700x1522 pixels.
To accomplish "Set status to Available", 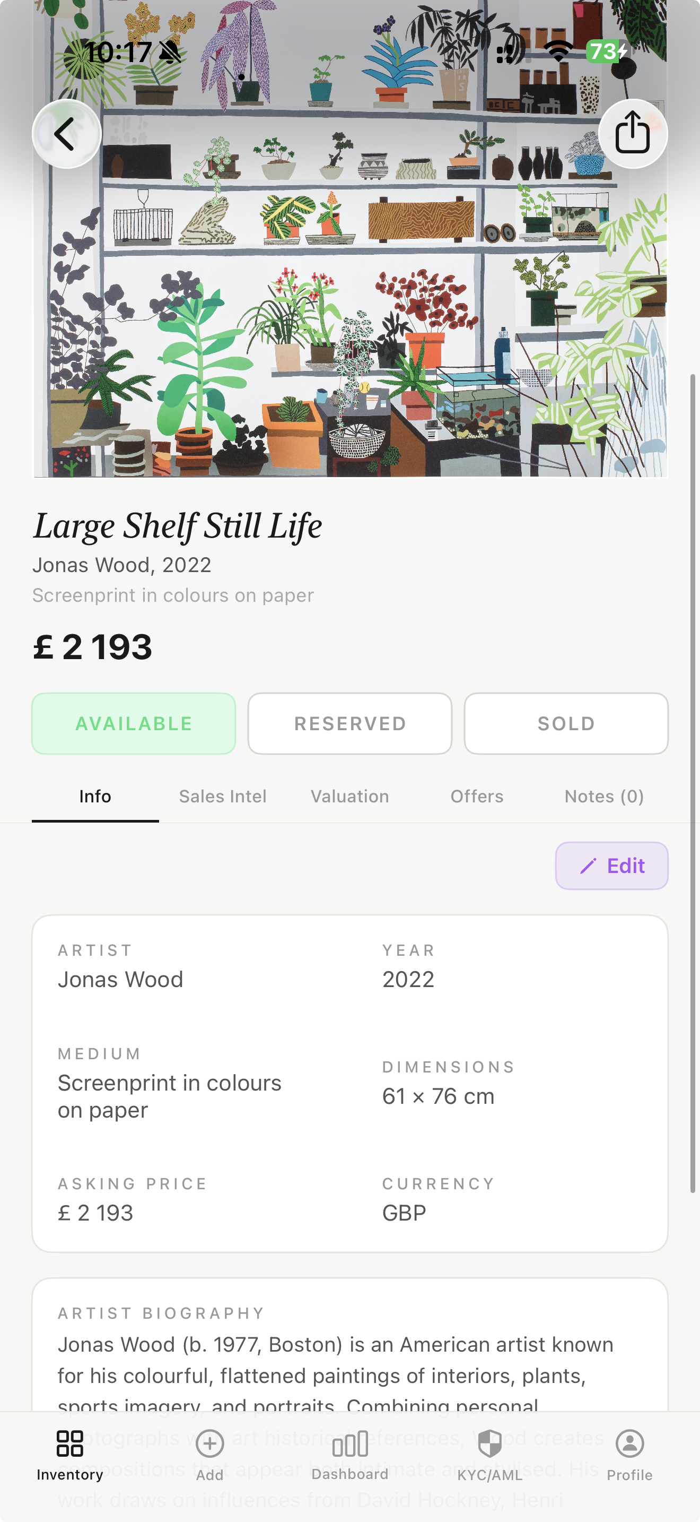I will click(134, 724).
